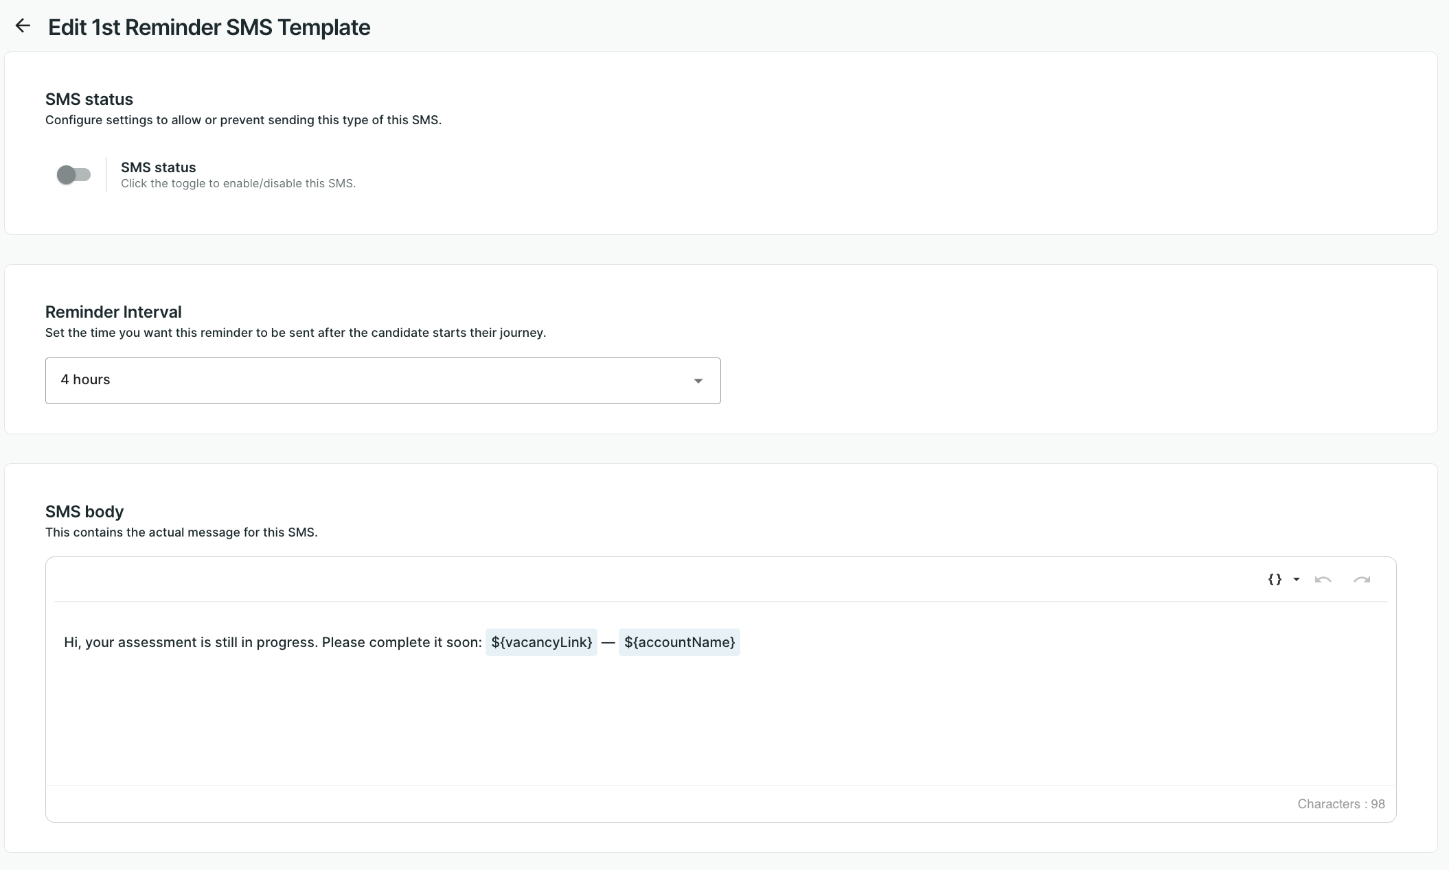The image size is (1449, 870).
Task: Select the ${accountName} variable chip
Action: pyautogui.click(x=679, y=642)
